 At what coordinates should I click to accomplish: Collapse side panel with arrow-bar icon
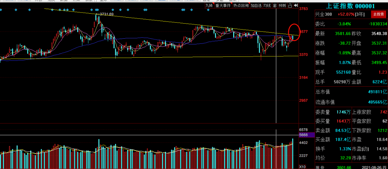296,5
